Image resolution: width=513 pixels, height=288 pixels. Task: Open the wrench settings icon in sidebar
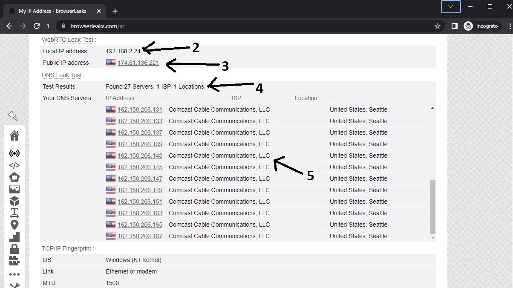(x=14, y=285)
